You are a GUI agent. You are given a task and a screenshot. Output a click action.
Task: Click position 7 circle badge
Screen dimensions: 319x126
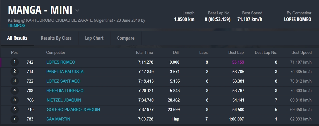[14, 119]
